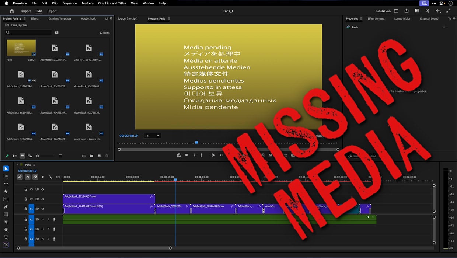Switch Project panel to Icon View

[x=22, y=156]
